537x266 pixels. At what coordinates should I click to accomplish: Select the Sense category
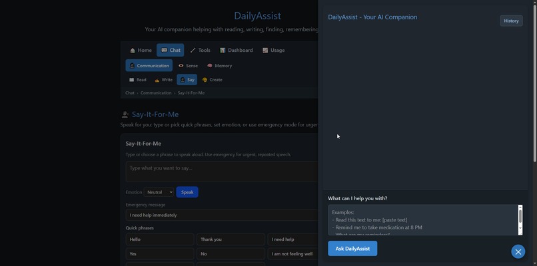(188, 66)
